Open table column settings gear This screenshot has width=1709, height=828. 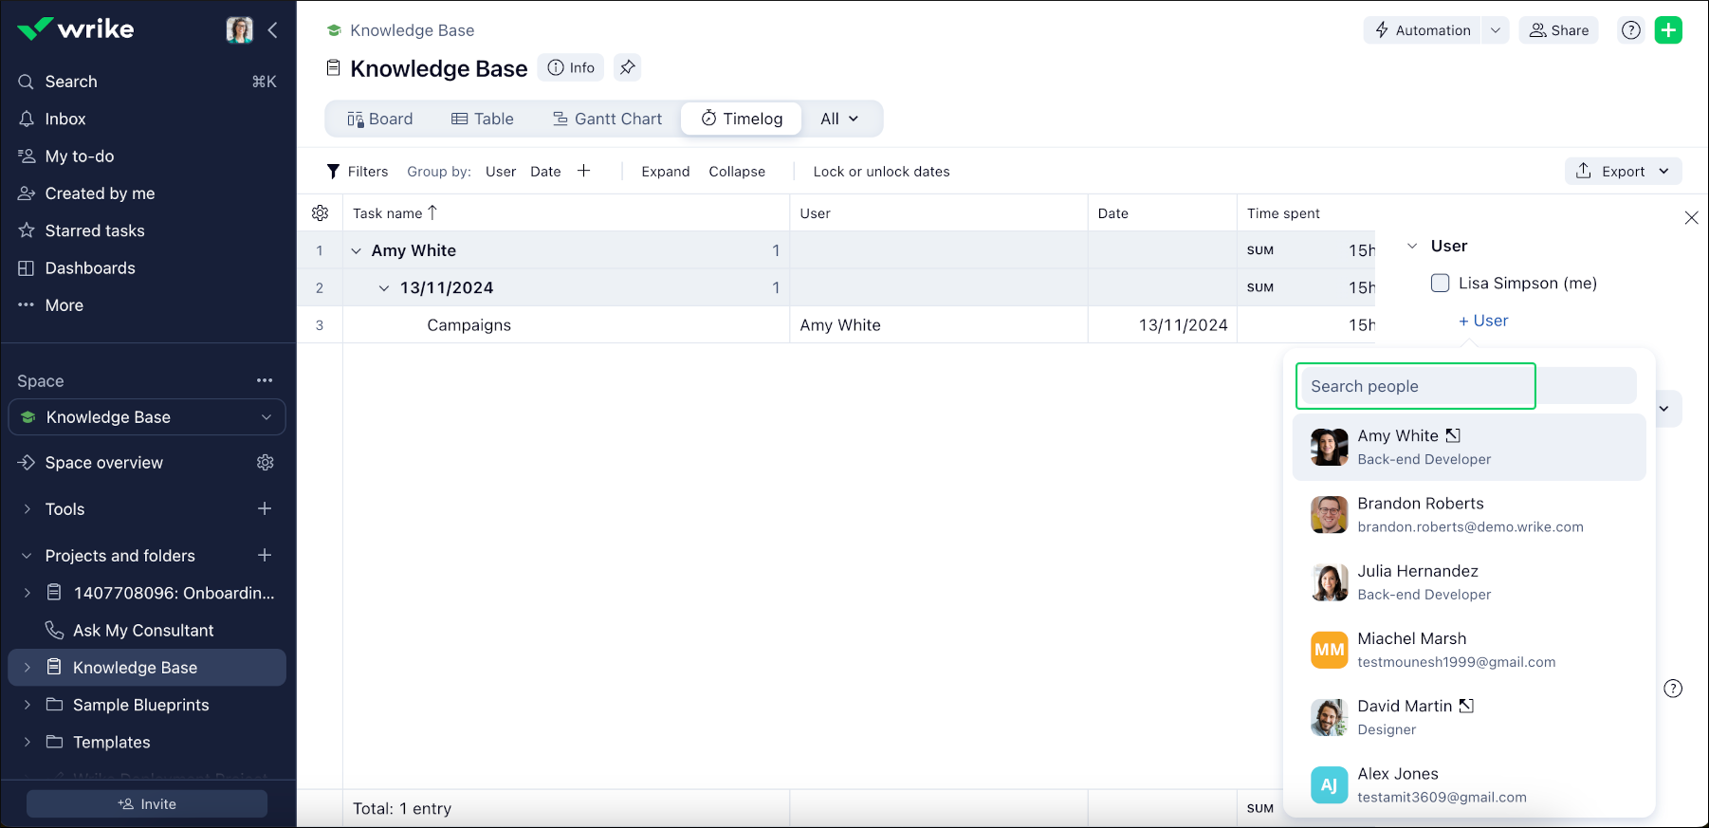tap(321, 213)
